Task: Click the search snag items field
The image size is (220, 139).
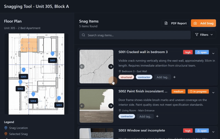Action: coord(135,35)
